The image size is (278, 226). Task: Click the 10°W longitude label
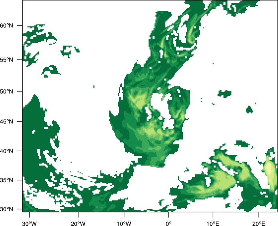click(124, 224)
